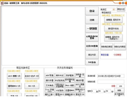Start the 一键领取 one-click claim
Viewport: 127px width, 97px height.
[92, 28]
